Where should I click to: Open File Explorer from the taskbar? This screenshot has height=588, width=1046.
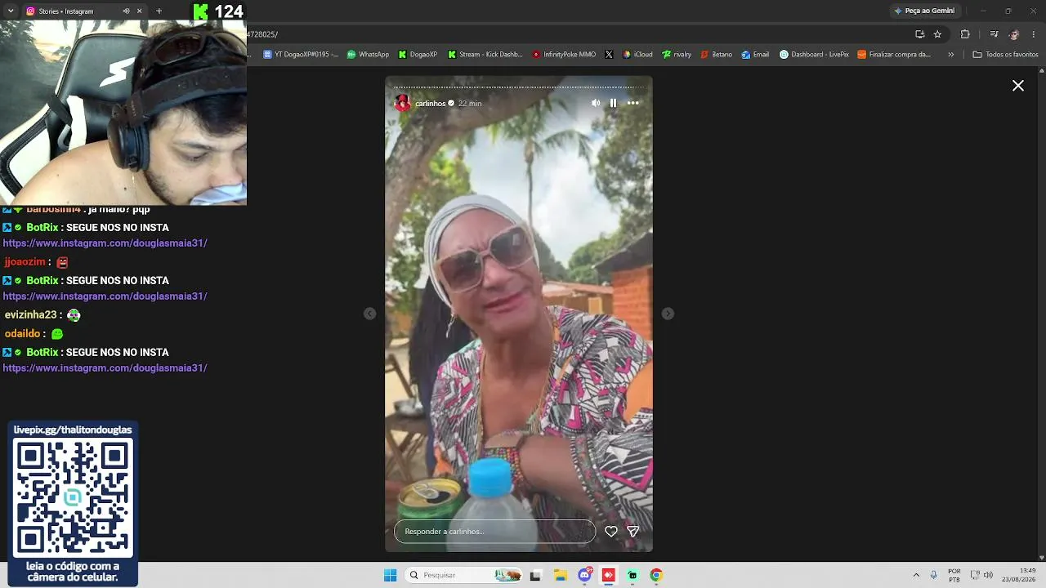(x=561, y=576)
